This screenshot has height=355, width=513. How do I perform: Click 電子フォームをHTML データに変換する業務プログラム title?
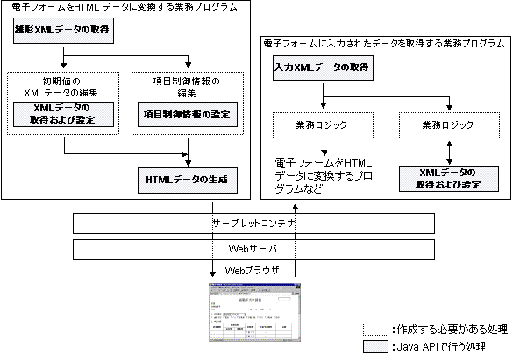tap(125, 6)
